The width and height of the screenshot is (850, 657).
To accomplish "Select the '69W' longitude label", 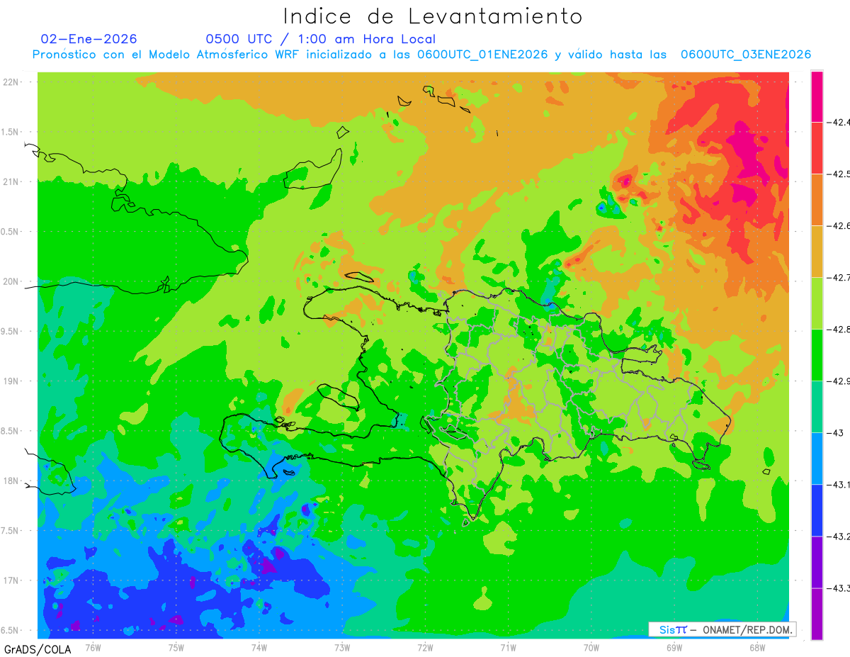I will click(674, 646).
